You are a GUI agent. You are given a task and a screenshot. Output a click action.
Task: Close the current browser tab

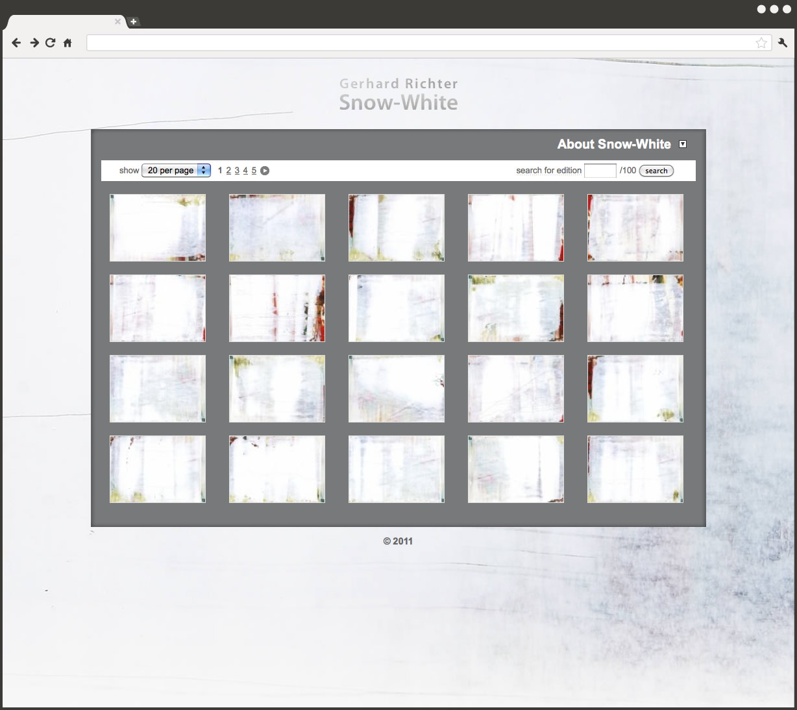tap(117, 21)
